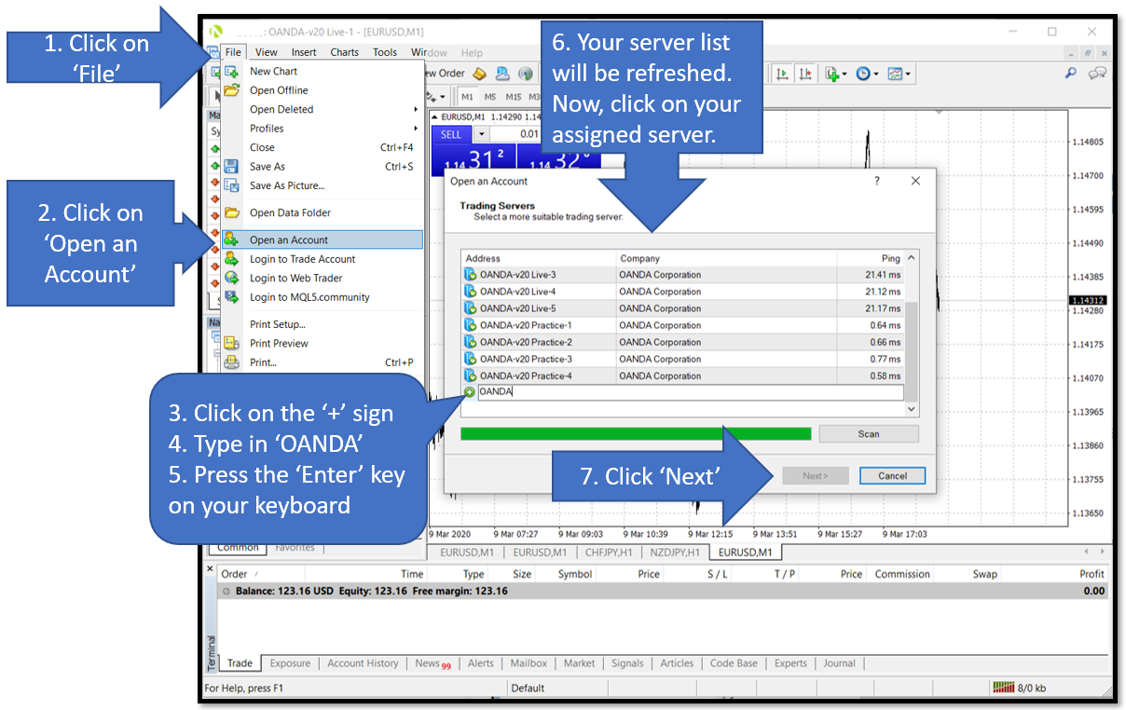
Task: Click the Print Preview icon in menu
Action: coord(232,343)
